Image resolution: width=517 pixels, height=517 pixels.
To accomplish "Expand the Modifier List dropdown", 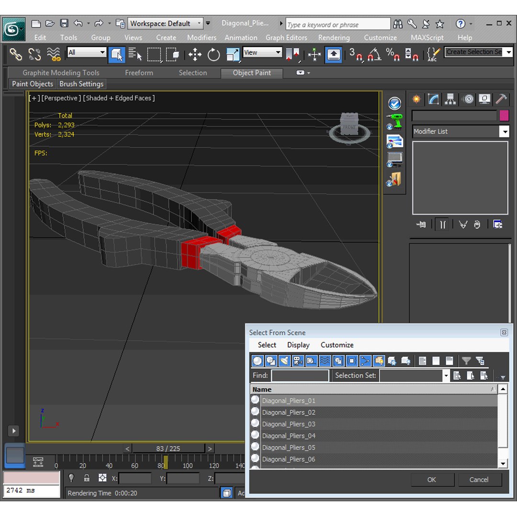I will [x=504, y=132].
